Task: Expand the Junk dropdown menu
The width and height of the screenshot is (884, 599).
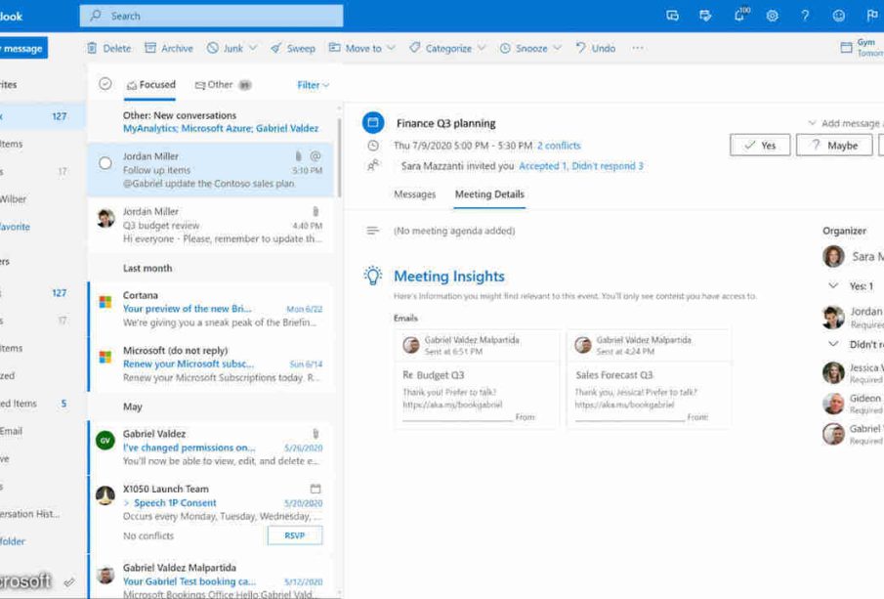Action: click(x=253, y=48)
